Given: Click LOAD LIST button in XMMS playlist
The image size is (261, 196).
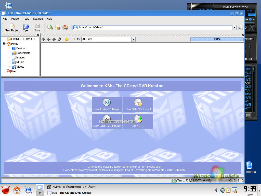Looking at the screenshot, I should point(248,116).
